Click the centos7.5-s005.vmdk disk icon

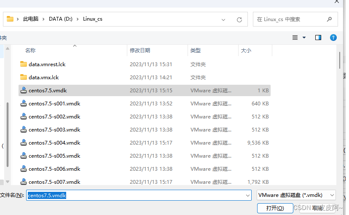pyautogui.click(x=23, y=156)
